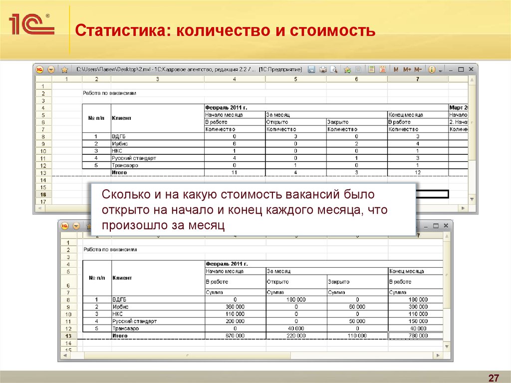The image size is (511, 383).
Task: Click the Calculator icon in the top window toolbar
Action: [x=371, y=69]
